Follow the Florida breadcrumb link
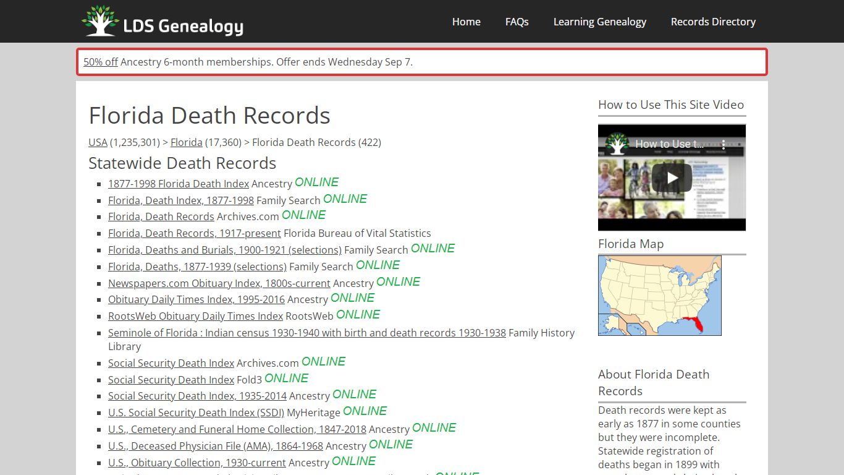The width and height of the screenshot is (844, 475). 186,142
